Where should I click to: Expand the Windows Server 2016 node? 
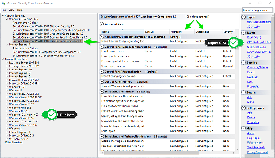(7, 118)
